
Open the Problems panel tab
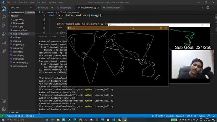click(43, 37)
